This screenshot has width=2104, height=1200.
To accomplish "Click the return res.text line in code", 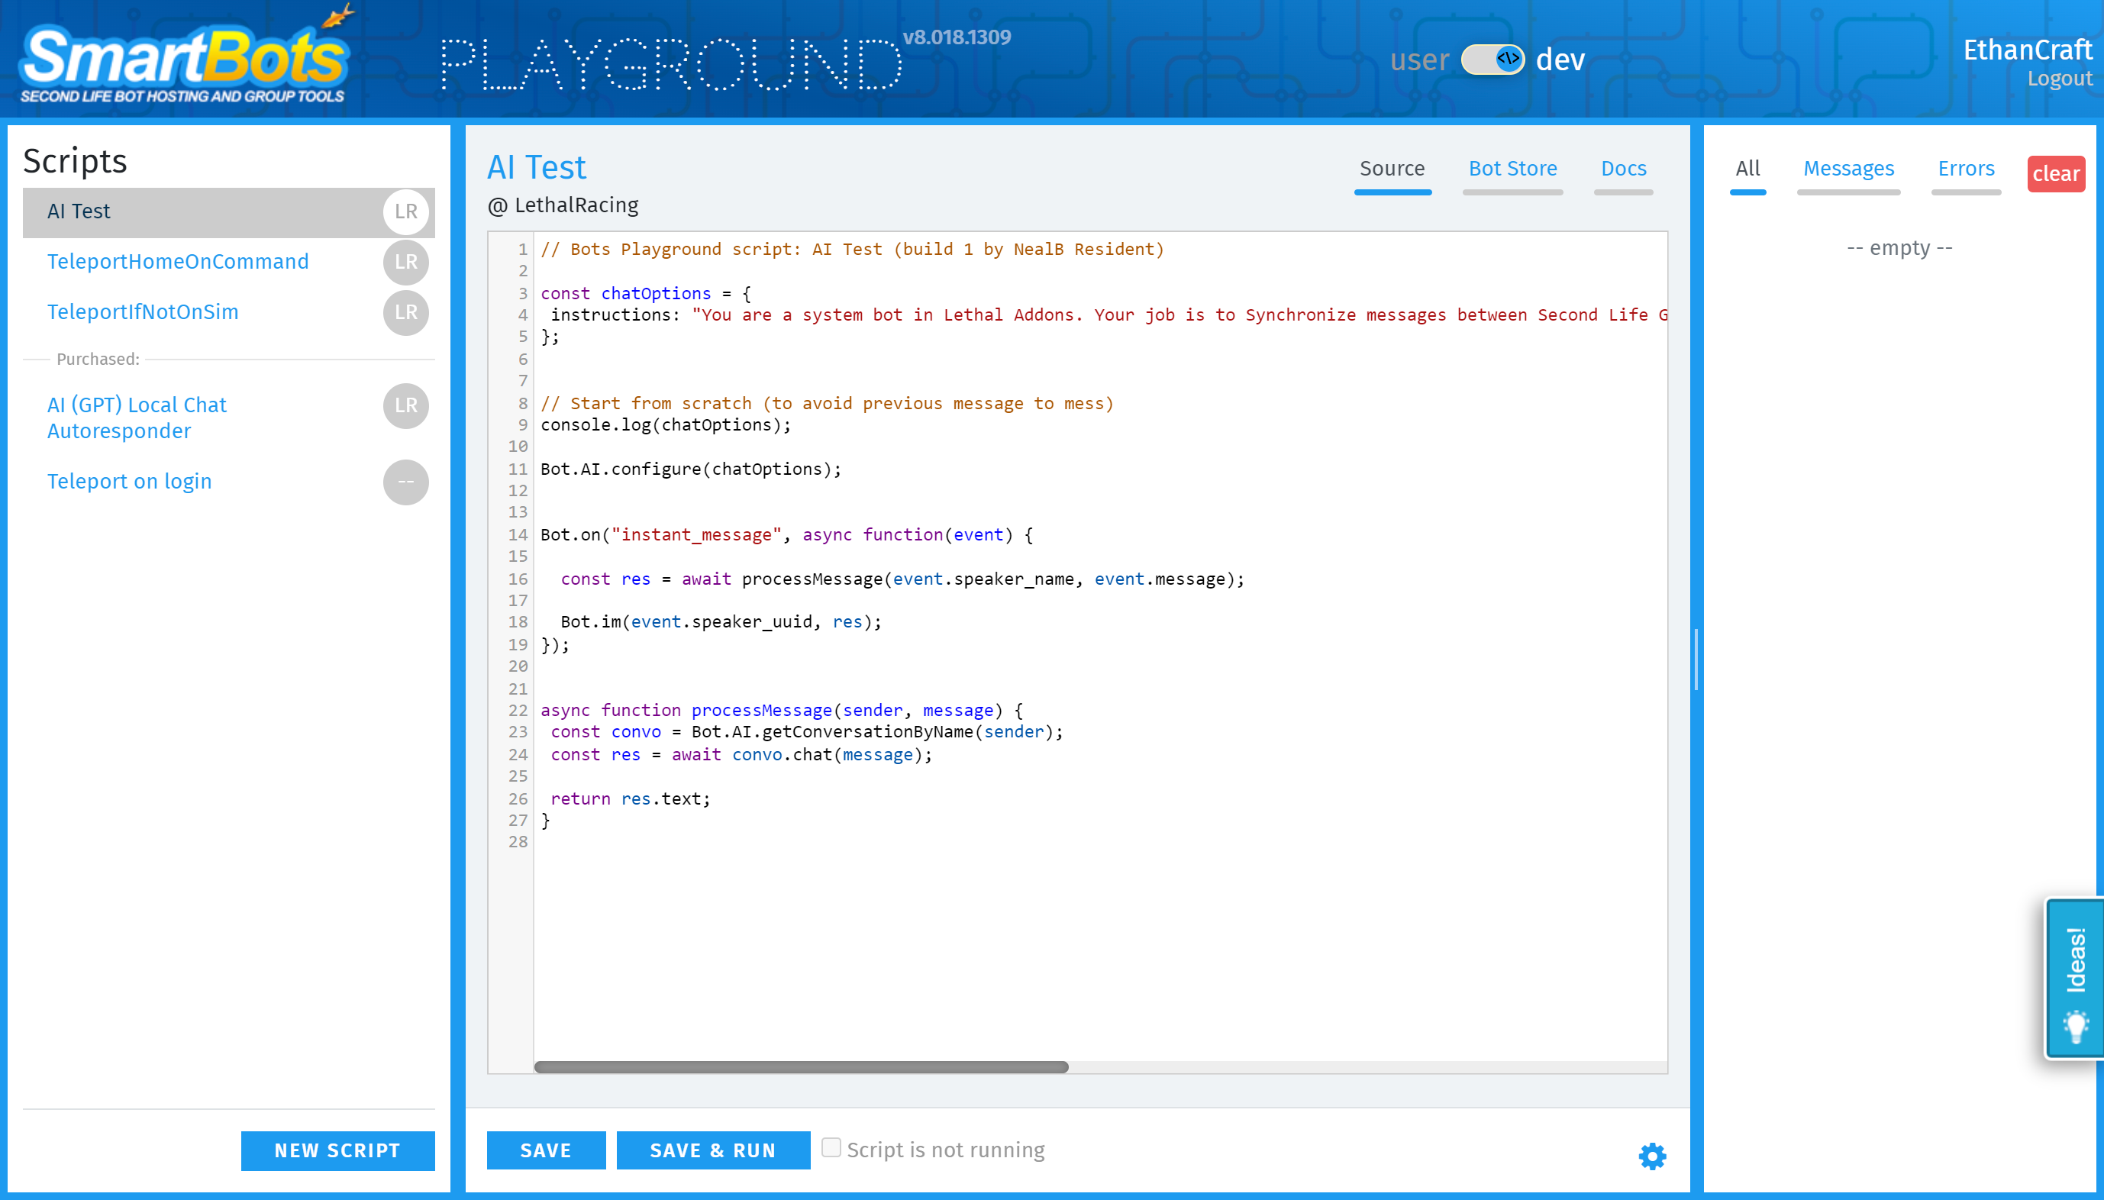I will pyautogui.click(x=631, y=798).
